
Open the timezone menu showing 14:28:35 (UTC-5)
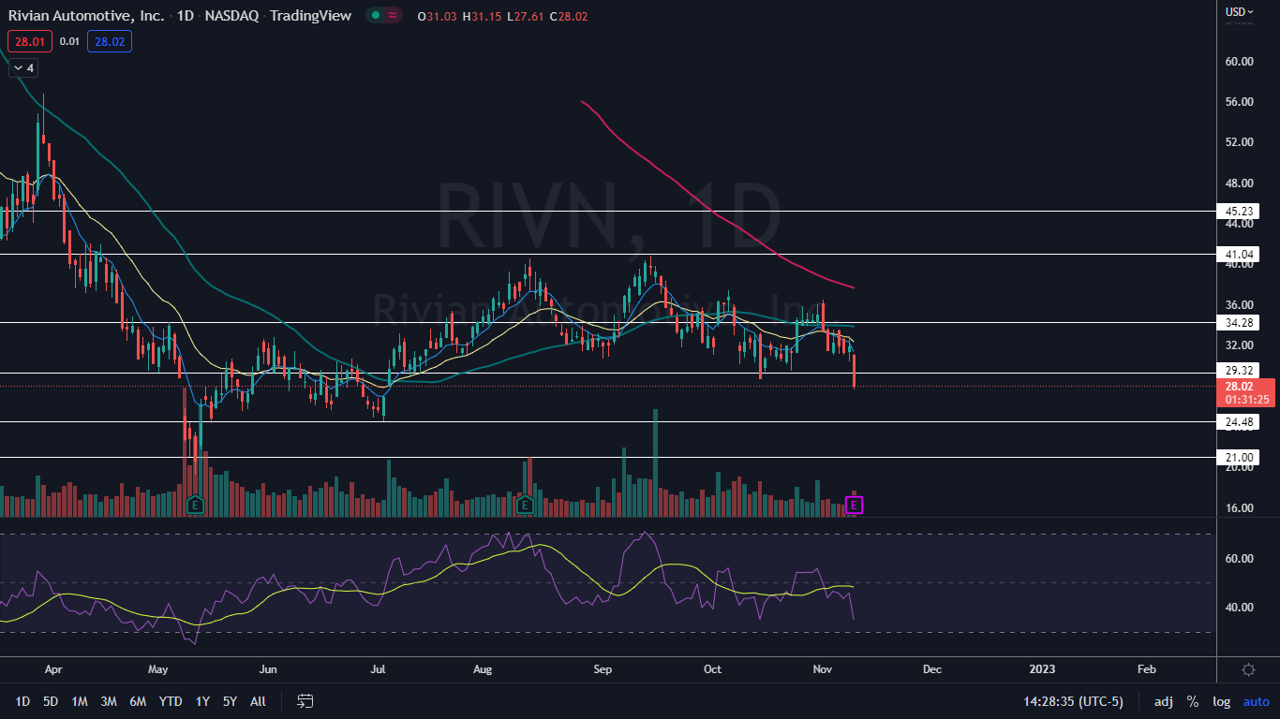point(1075,701)
